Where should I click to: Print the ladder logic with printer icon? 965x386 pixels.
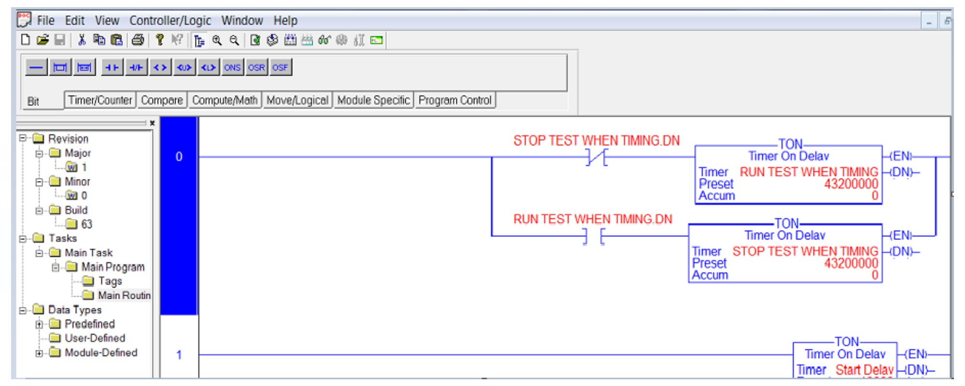coord(138,40)
